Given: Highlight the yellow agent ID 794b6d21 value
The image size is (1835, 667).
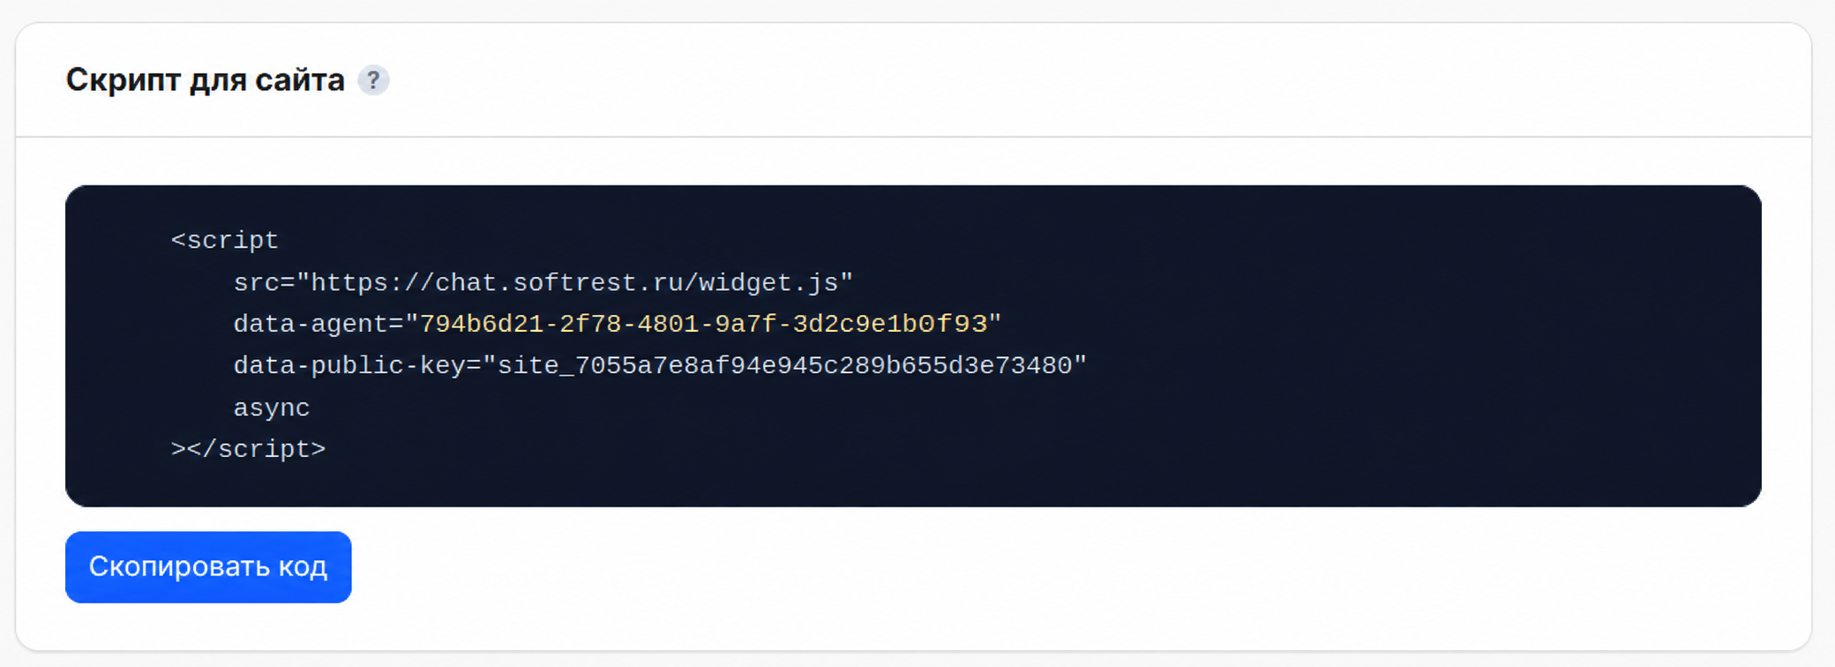Looking at the screenshot, I should point(703,325).
